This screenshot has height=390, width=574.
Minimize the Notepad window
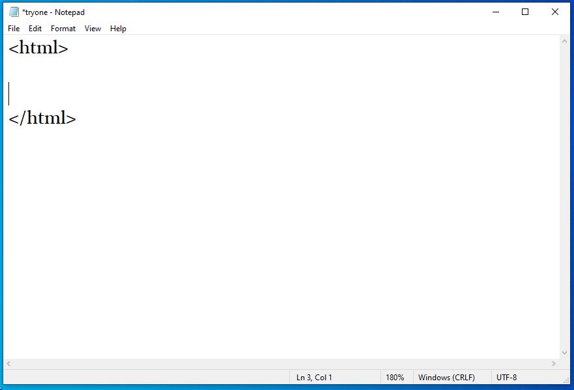click(x=496, y=12)
